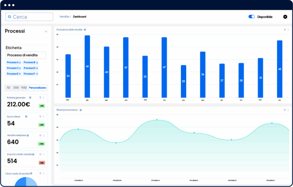The image size is (293, 187).
Task: Remove the Processo D tag
Action: pos(37,68)
